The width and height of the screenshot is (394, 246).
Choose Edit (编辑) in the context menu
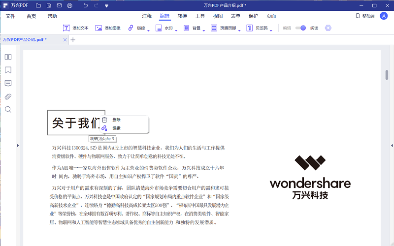(x=116, y=128)
